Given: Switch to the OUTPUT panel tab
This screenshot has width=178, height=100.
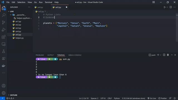Looking at the screenshot, I should [x=50, y=55].
